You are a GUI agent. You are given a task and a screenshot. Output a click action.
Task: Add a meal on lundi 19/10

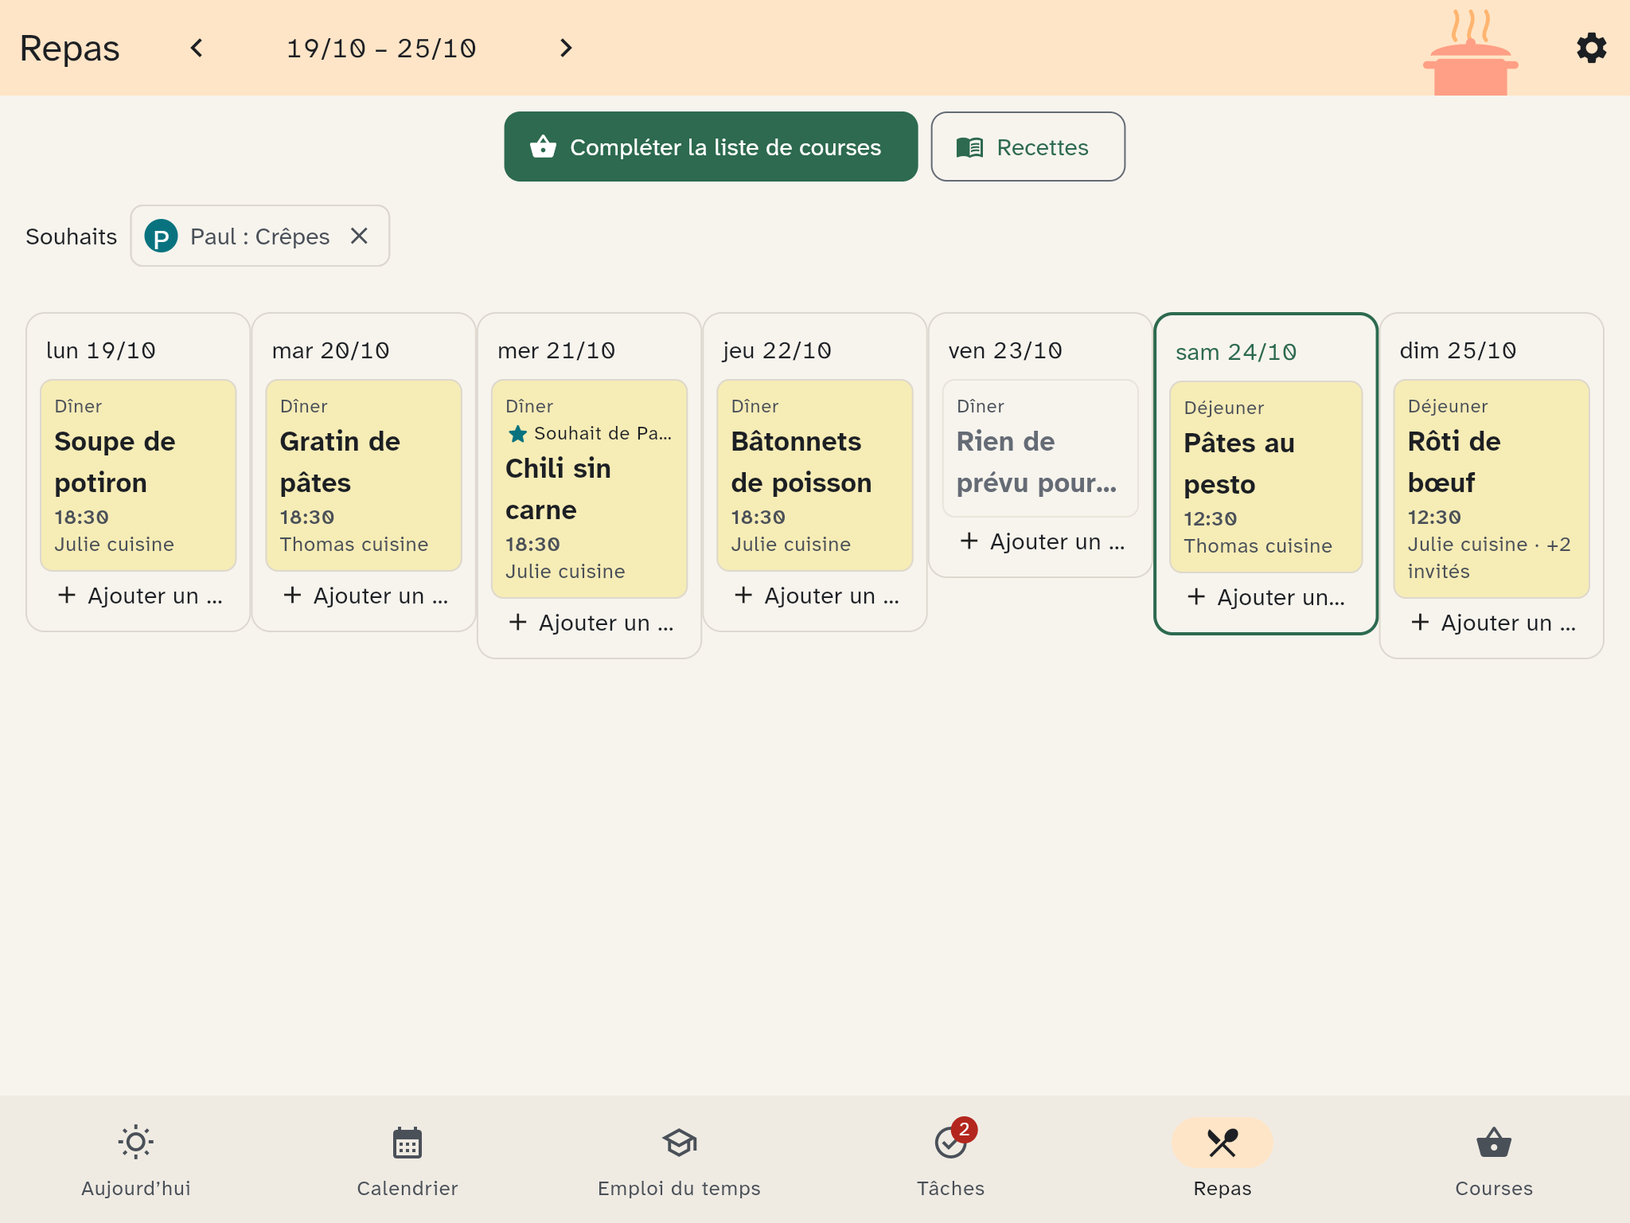pos(138,596)
